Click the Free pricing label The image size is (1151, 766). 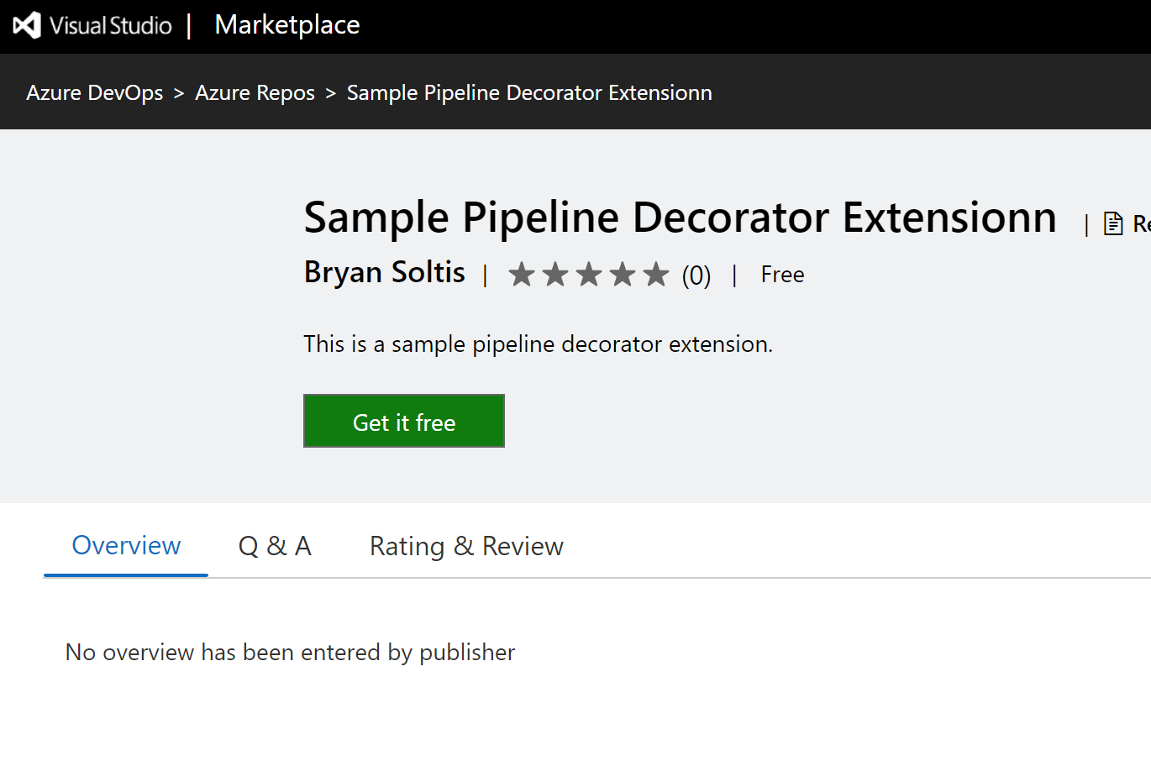pos(781,274)
